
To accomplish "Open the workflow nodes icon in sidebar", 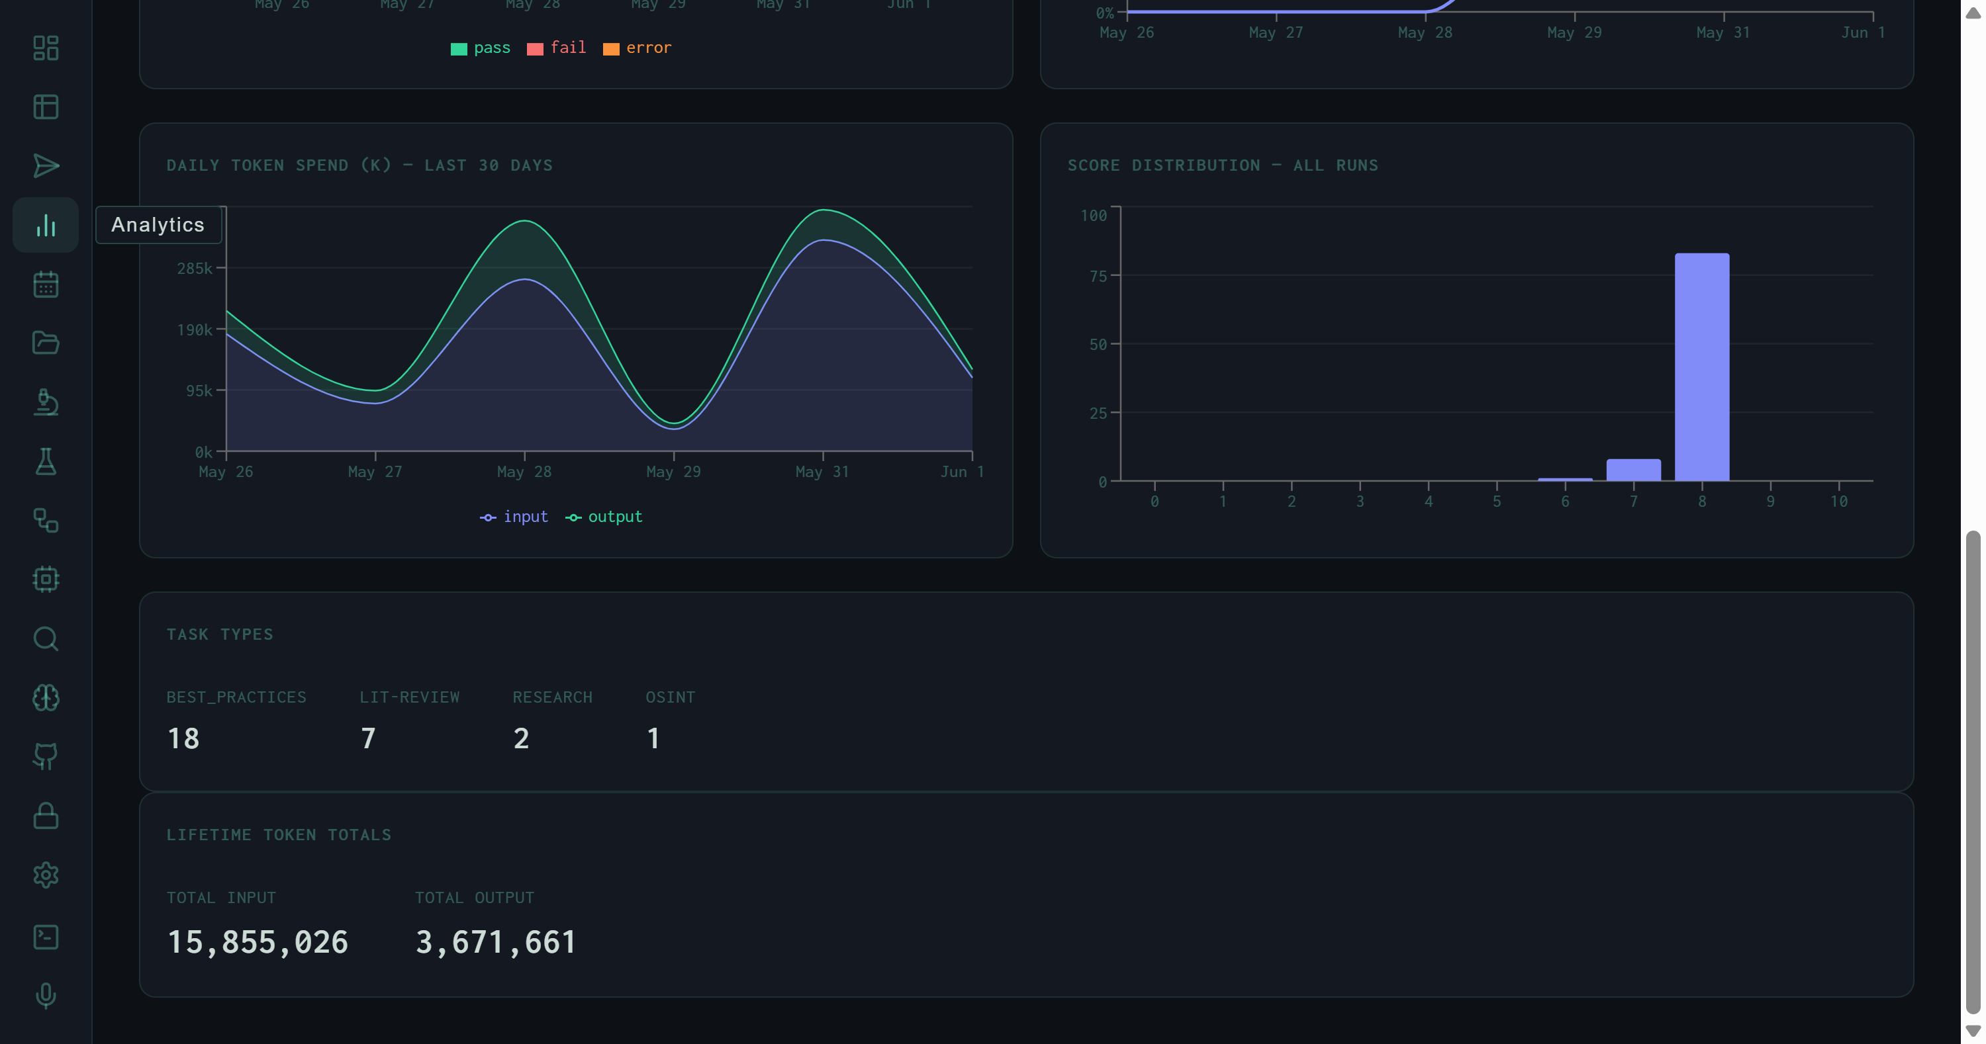I will point(46,520).
